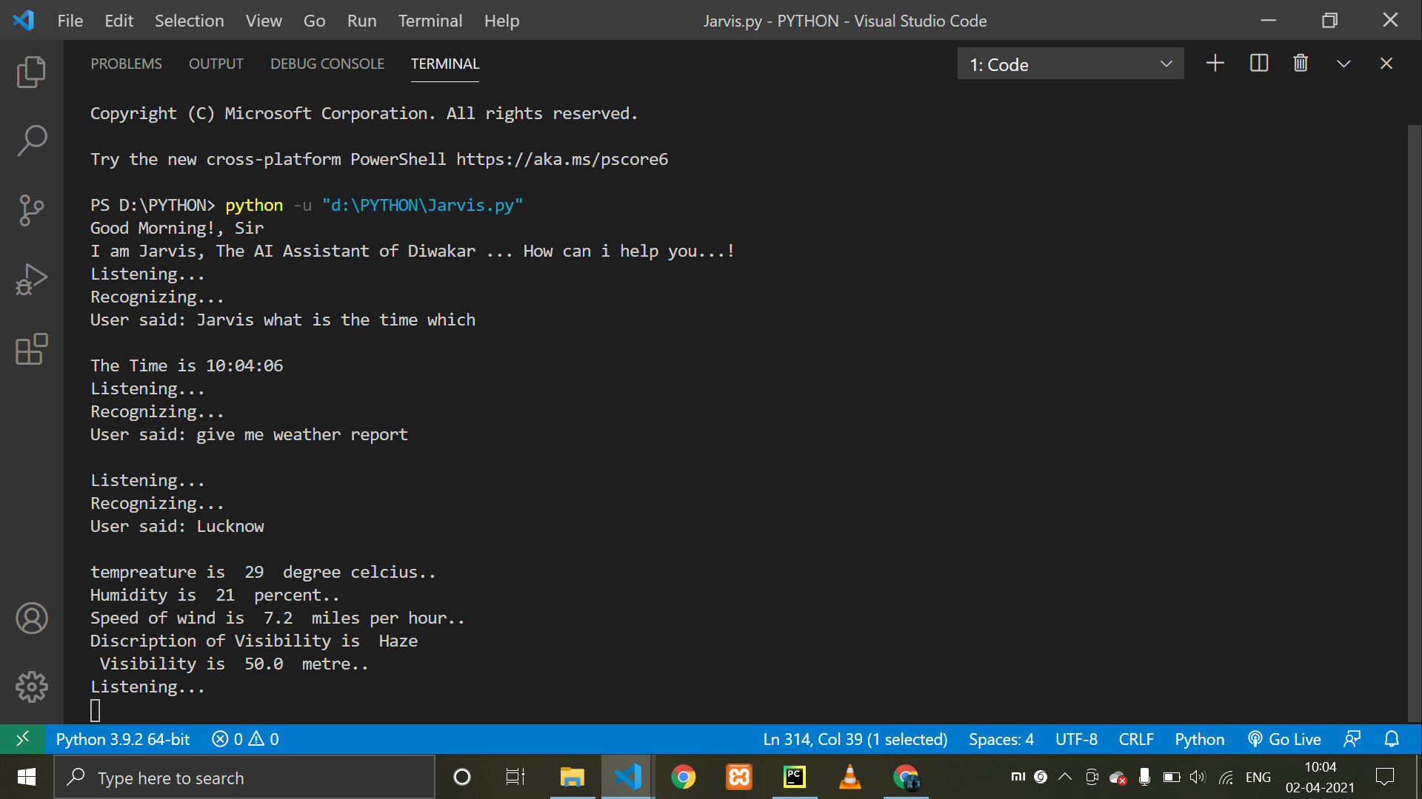Screen dimensions: 1422x799
Task: Open clock showing 10:04 02-04-2021
Action: (x=1320, y=777)
